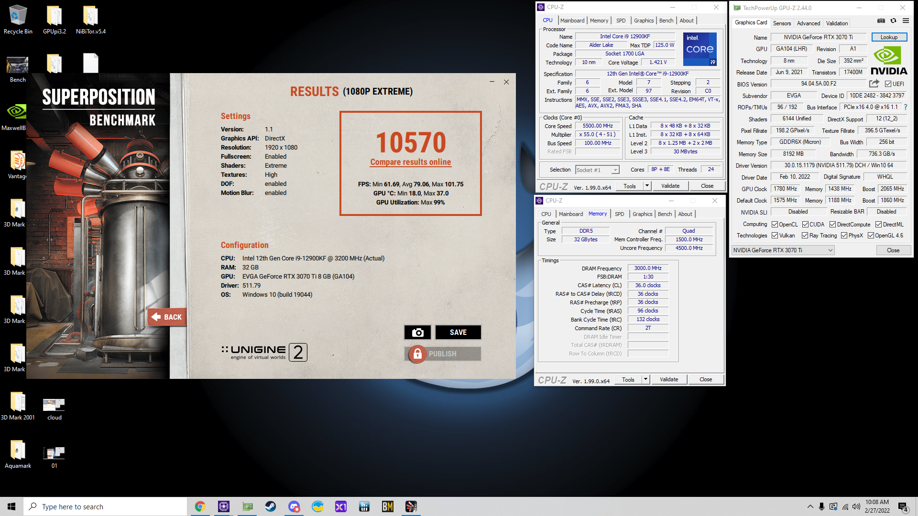The image size is (918, 516).
Task: Click the NVIDIA logo in GPU-Z
Action: coord(889,61)
